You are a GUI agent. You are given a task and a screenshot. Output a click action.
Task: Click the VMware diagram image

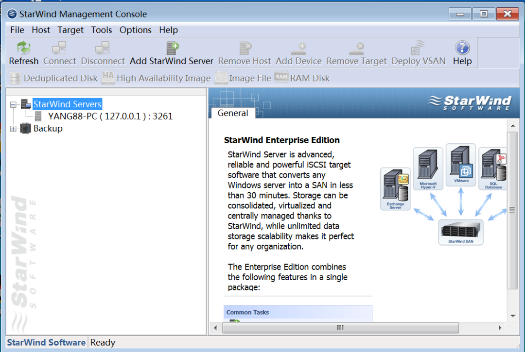[x=461, y=165]
